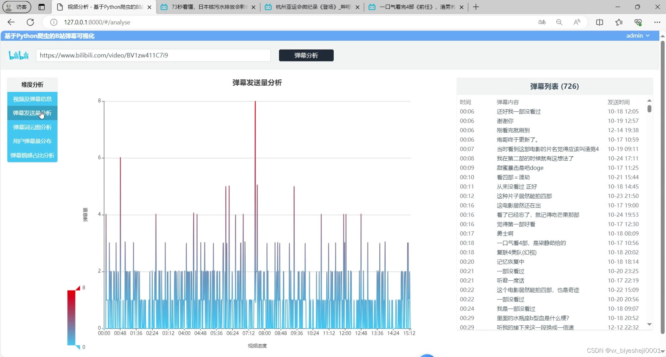
Task: Open the browser settings (...) menu
Action: point(658,22)
